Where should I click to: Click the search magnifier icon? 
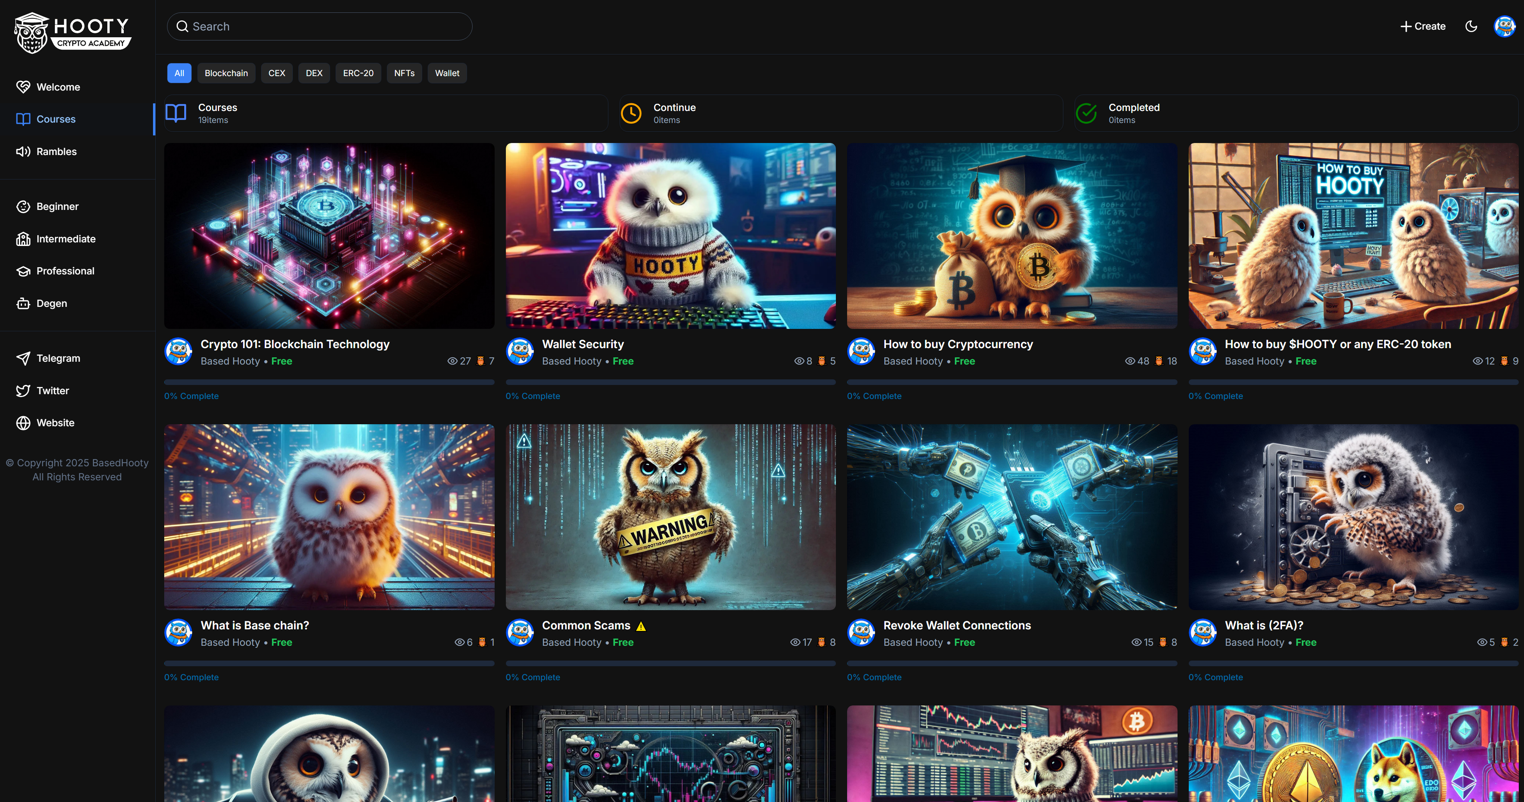coord(182,26)
